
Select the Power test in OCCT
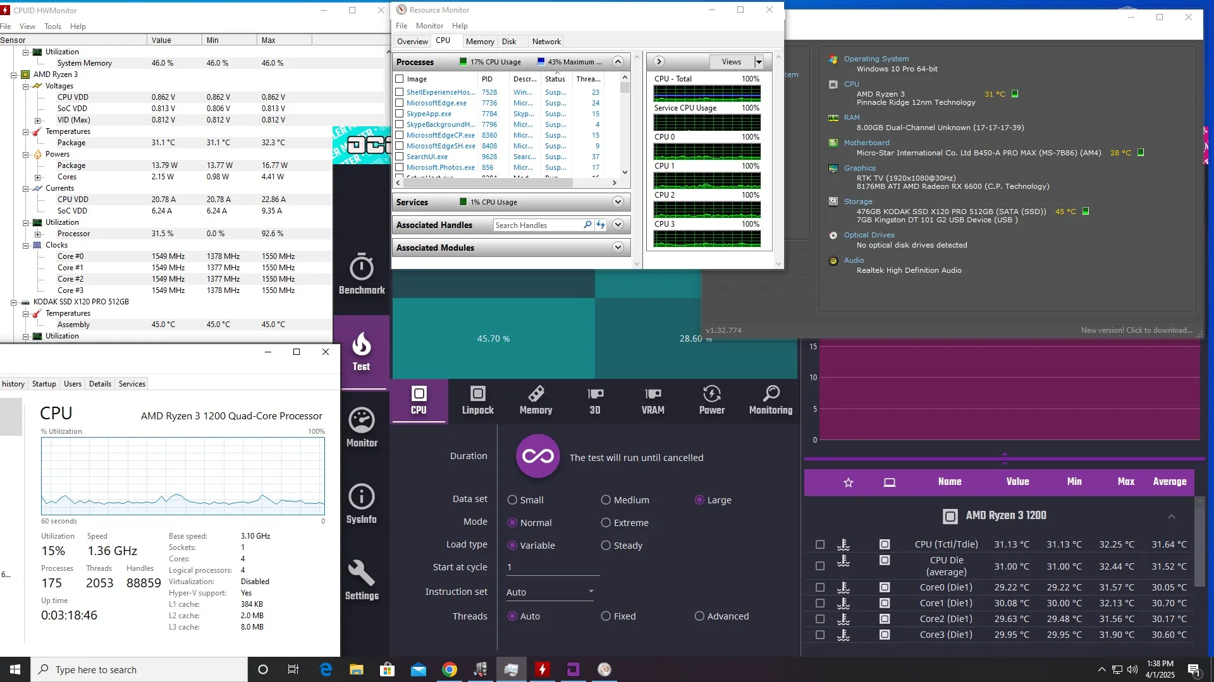(x=712, y=400)
